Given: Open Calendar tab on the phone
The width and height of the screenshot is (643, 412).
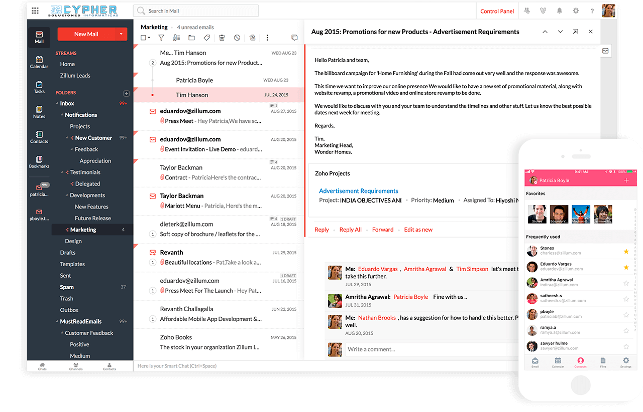Looking at the screenshot, I should [x=558, y=362].
